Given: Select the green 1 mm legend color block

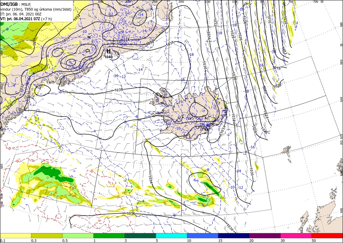Looking at the screenshot, I should 109,235.
